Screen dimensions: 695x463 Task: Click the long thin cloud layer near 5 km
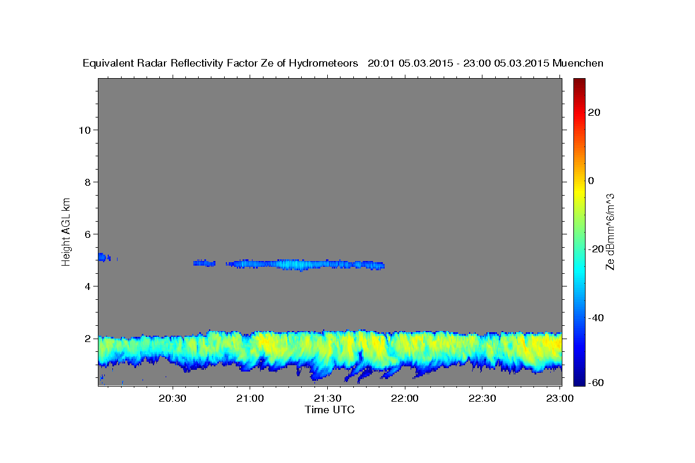click(305, 264)
